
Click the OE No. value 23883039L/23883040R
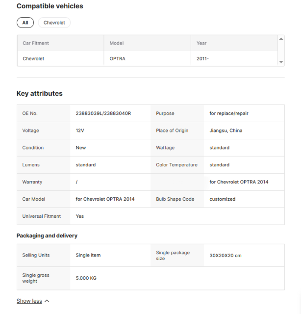coord(103,113)
